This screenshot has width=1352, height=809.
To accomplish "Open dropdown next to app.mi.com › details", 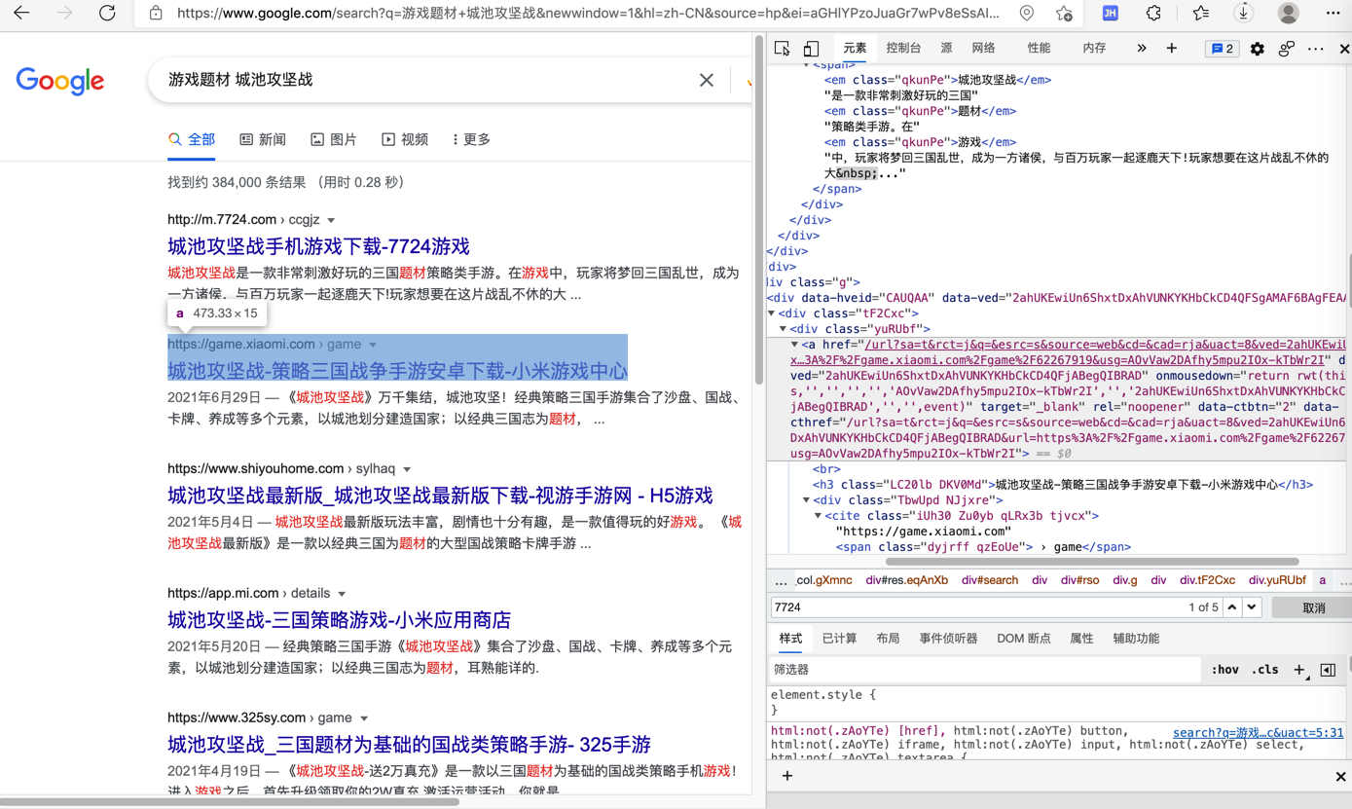I will click(x=342, y=595).
